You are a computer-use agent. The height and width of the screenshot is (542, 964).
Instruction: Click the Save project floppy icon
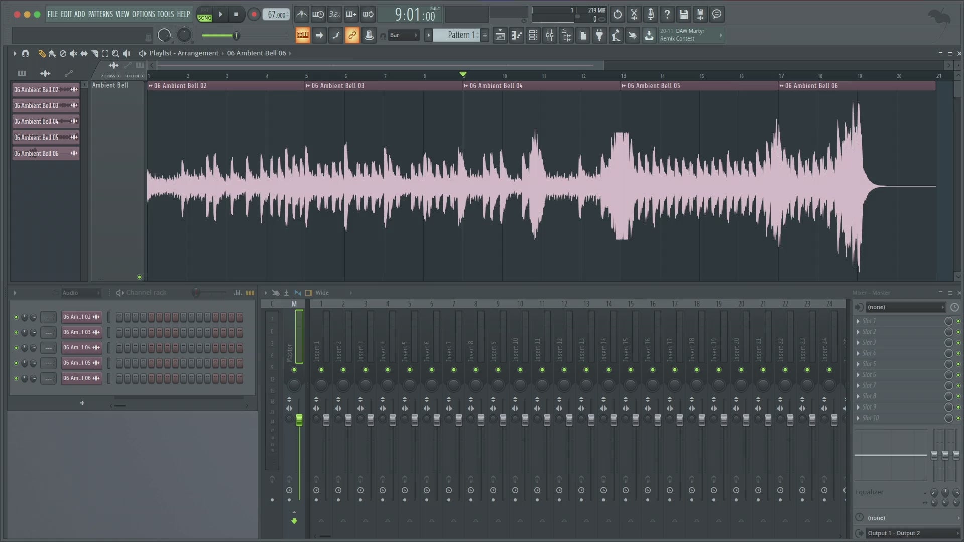coord(683,14)
